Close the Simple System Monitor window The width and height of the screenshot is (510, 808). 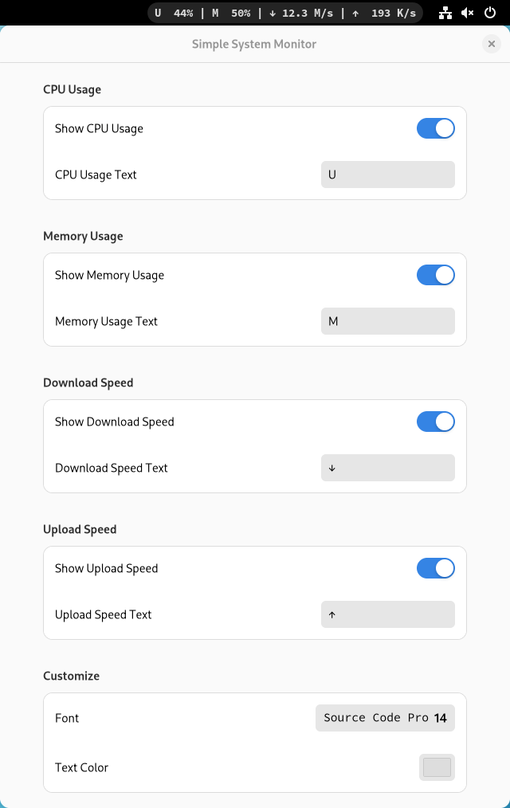tap(492, 45)
